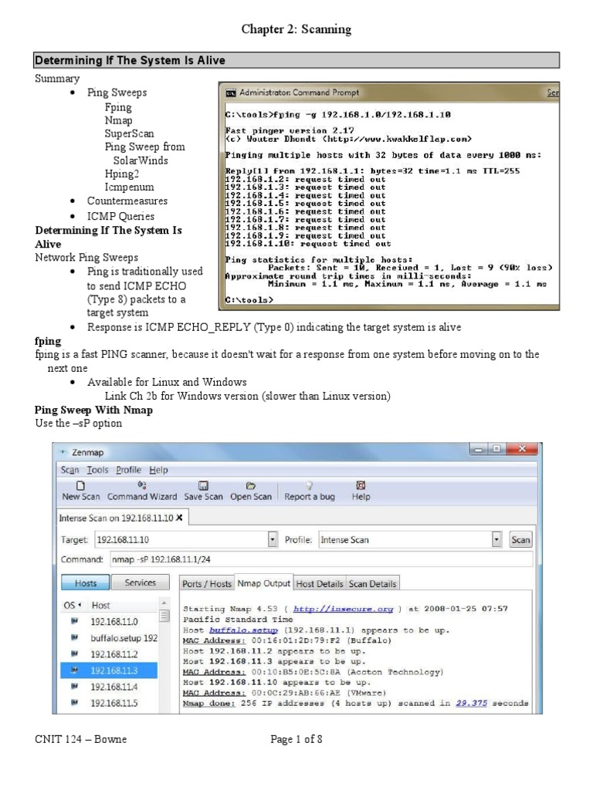The width and height of the screenshot is (593, 790).
Task: Open Help from the toolbar
Action: click(361, 486)
